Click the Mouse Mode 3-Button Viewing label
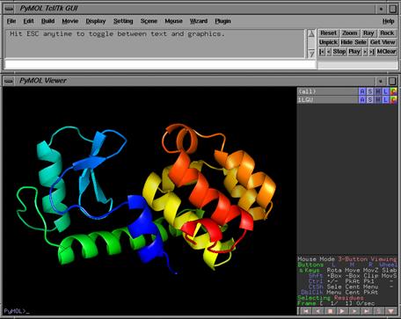 point(347,259)
